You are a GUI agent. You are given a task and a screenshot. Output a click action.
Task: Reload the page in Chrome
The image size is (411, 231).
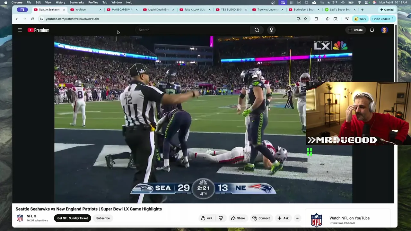(32, 19)
